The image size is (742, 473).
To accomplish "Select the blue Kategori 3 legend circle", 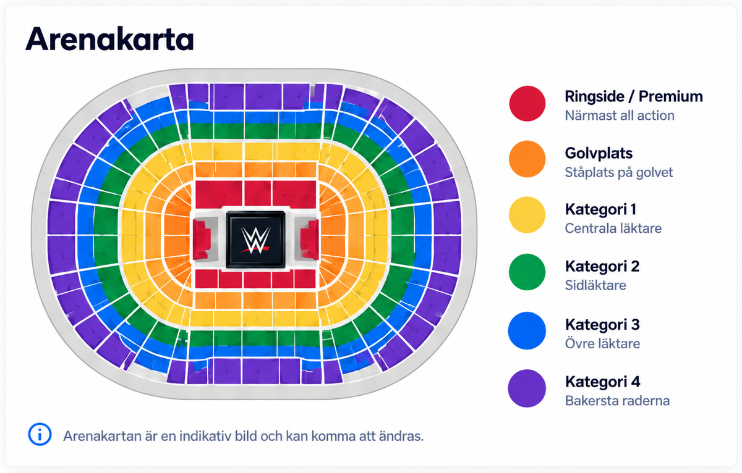I will 527,330.
